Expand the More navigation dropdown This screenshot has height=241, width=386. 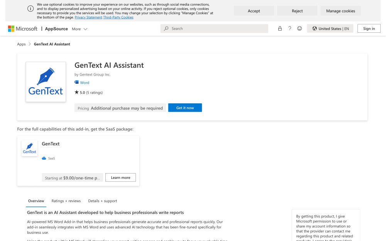click(x=80, y=29)
